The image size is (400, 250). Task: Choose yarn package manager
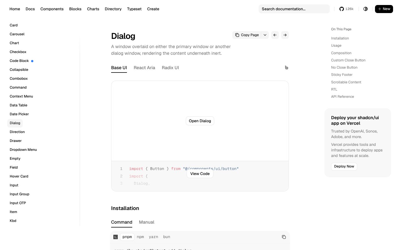point(153,237)
